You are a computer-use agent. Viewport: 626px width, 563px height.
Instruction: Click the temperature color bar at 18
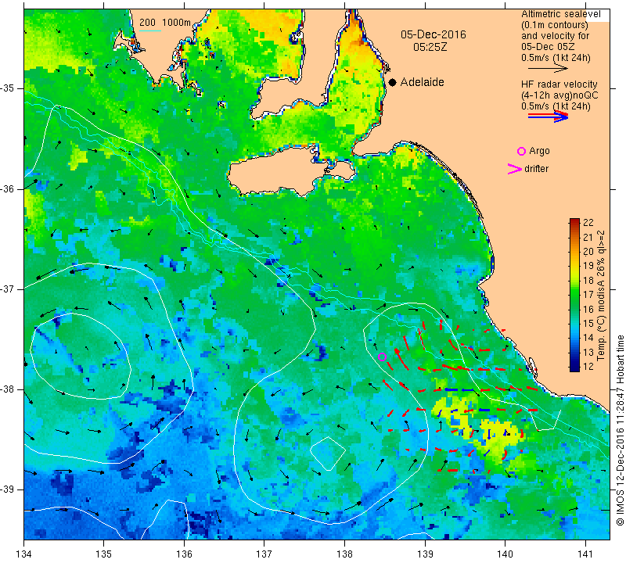pyautogui.click(x=574, y=281)
